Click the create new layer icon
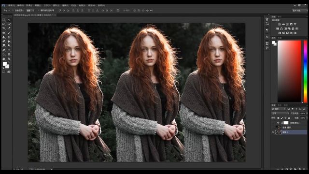309x174 pixels. coord(299,169)
